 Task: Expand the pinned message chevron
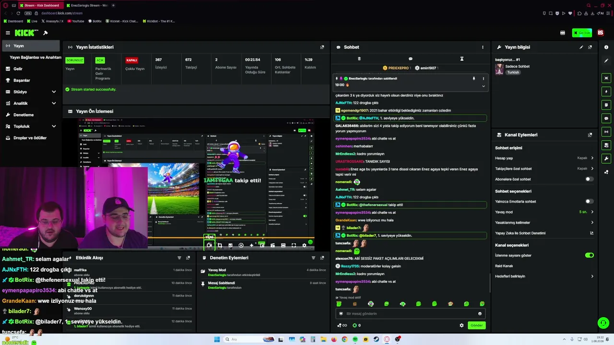[483, 86]
